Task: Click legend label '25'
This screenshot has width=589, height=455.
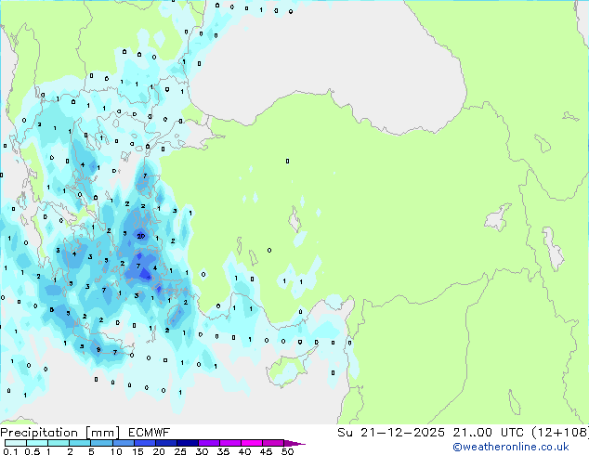Action: [180, 451]
